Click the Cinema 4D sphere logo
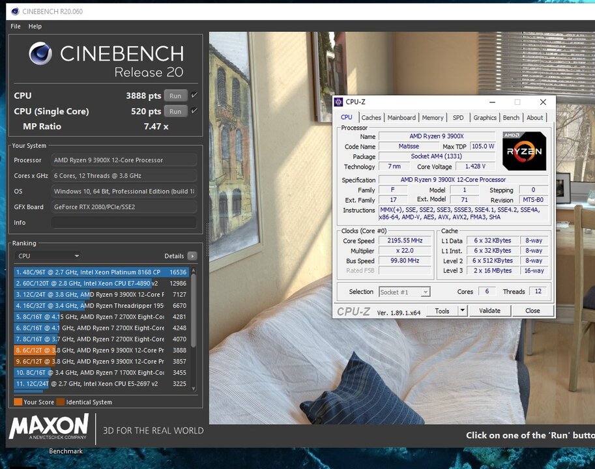The height and width of the screenshot is (469, 595). [x=40, y=53]
